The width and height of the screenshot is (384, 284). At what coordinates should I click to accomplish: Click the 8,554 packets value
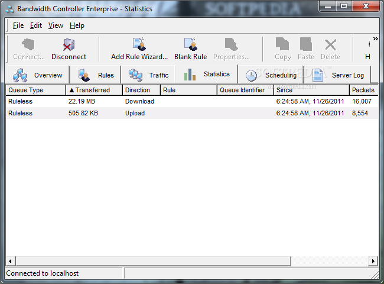(x=360, y=113)
